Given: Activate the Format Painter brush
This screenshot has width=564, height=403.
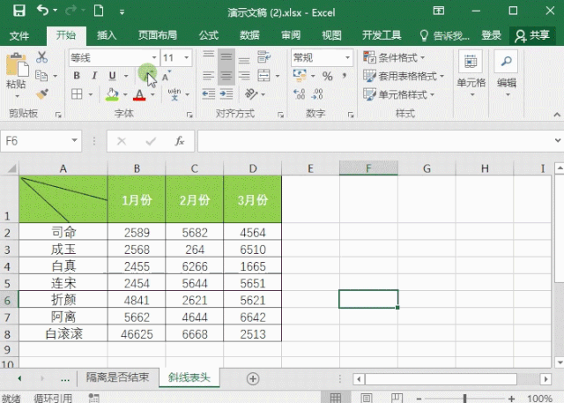Looking at the screenshot, I should tap(42, 94).
